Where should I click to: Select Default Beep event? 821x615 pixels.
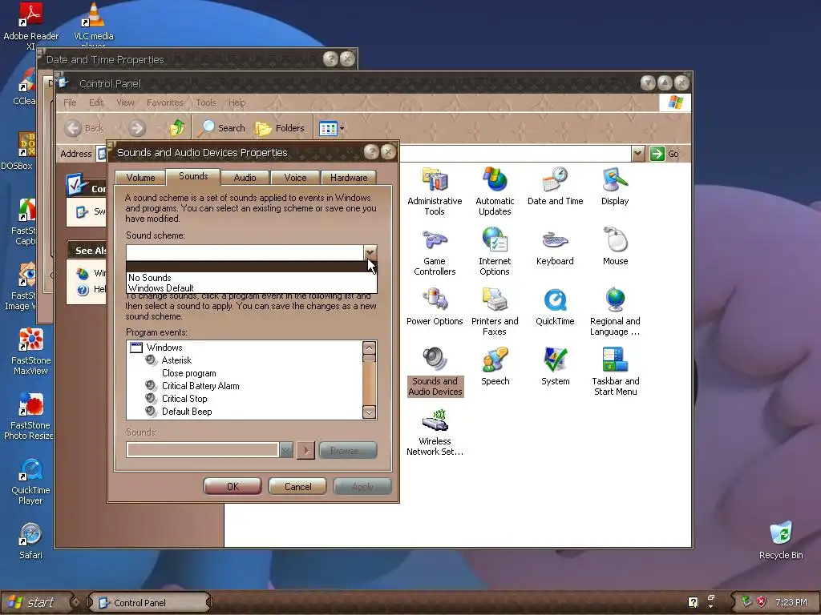tap(187, 412)
